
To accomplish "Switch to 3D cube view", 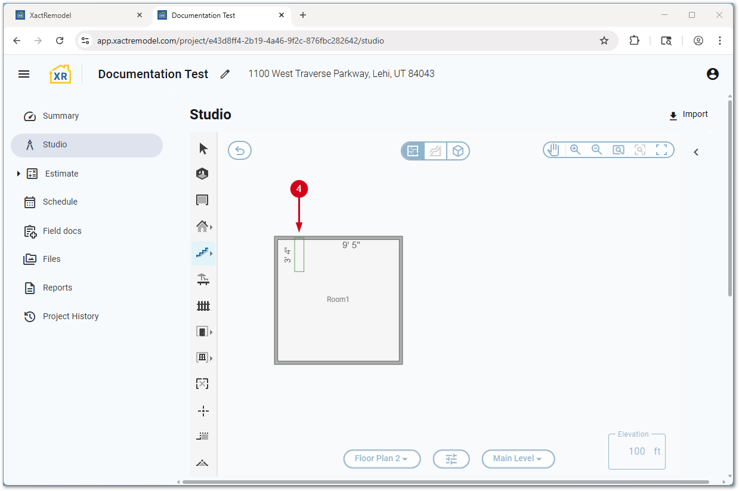I will coord(458,151).
